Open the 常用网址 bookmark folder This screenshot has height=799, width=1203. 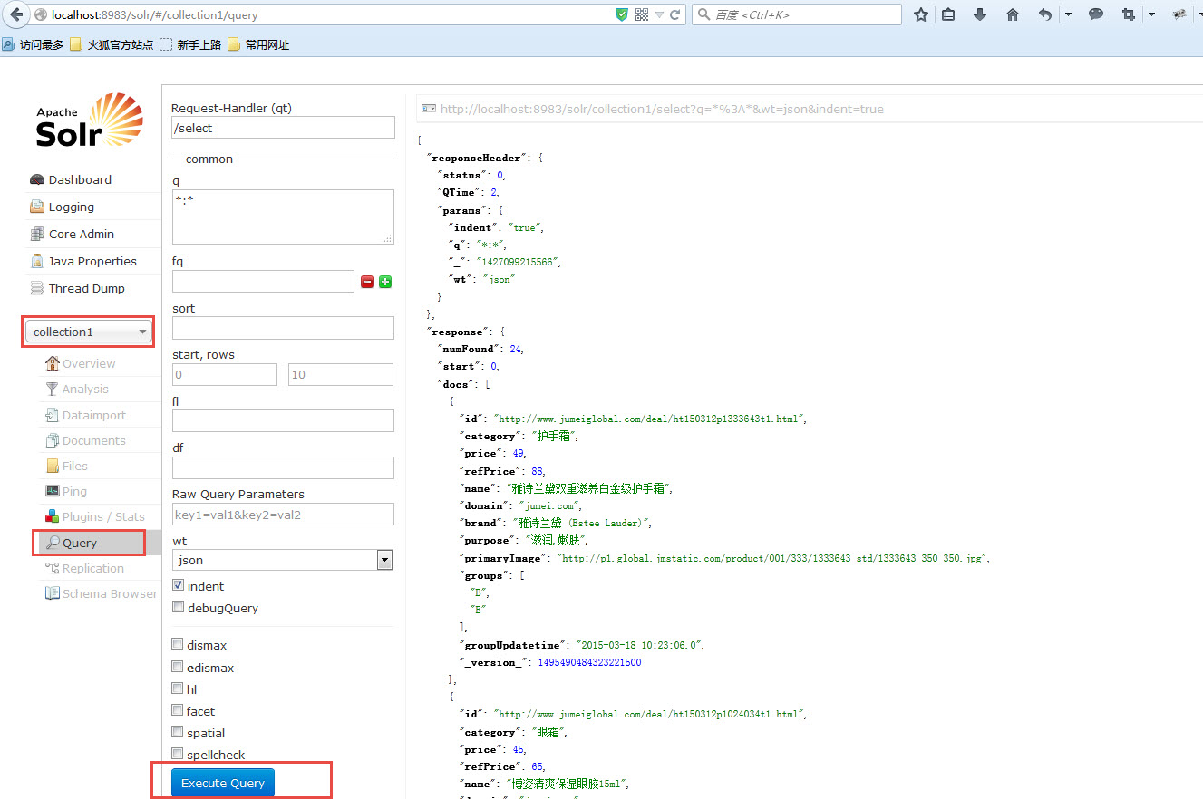[258, 44]
